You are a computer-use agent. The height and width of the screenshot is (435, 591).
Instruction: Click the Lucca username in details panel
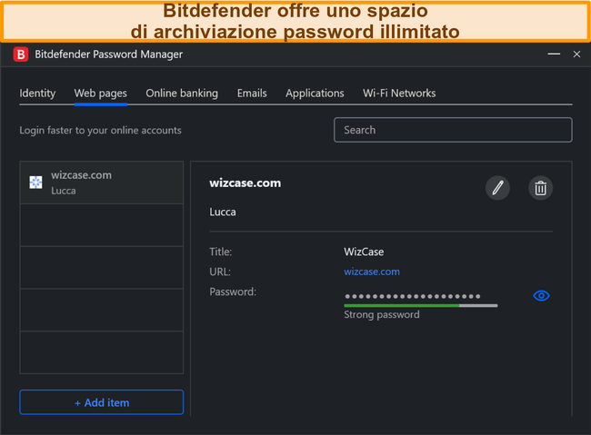coord(223,212)
